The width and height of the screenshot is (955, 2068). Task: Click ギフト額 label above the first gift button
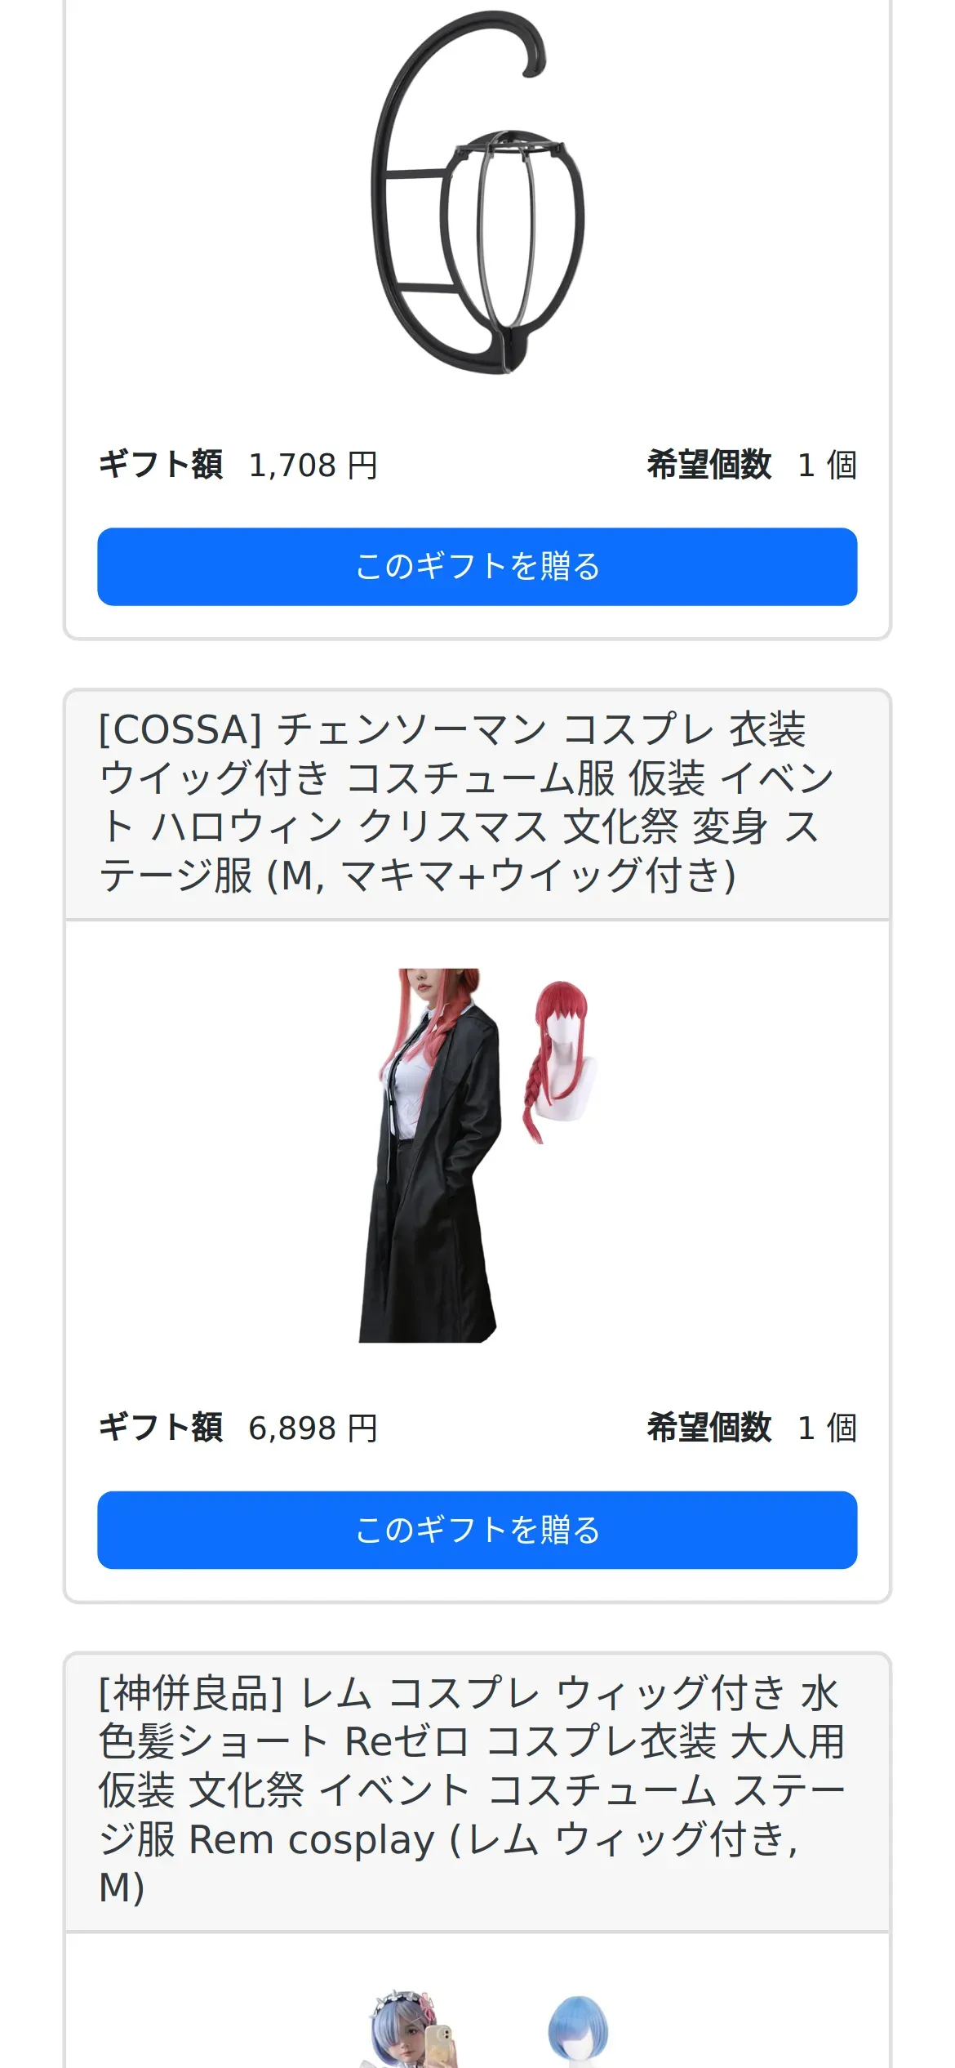pyautogui.click(x=161, y=465)
